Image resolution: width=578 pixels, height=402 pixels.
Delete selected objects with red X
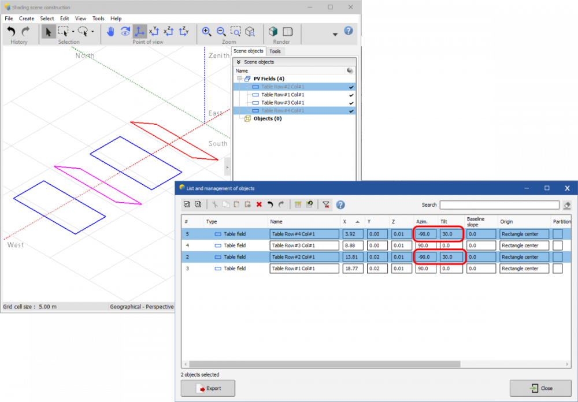tap(259, 204)
